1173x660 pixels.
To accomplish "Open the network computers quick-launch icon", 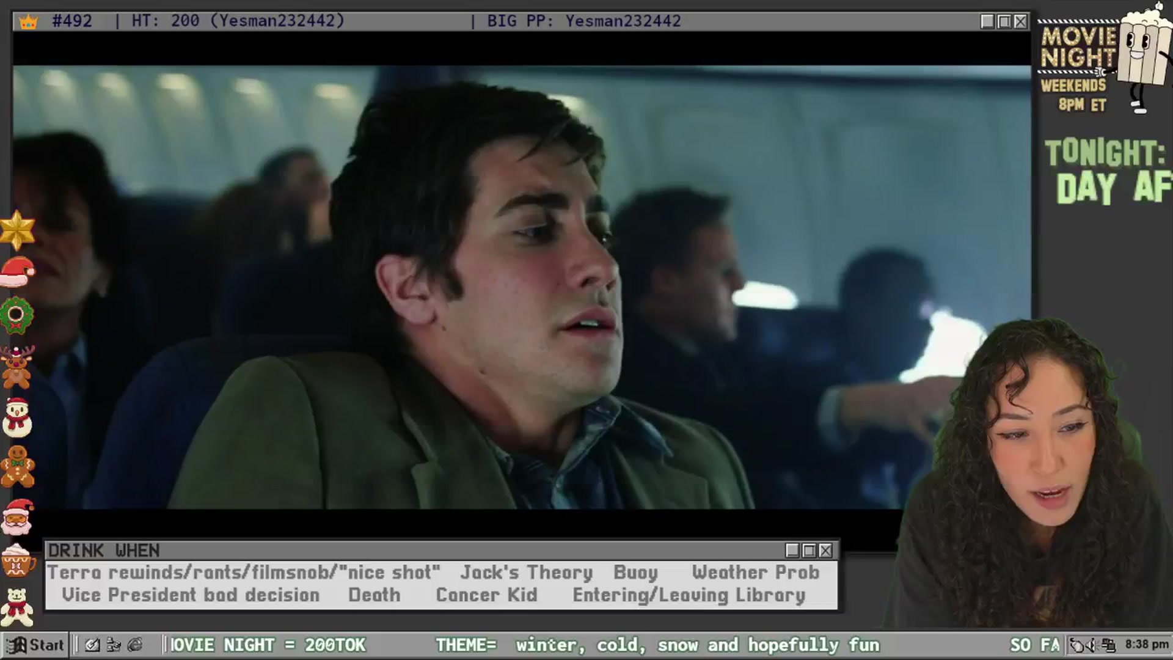I will point(114,645).
